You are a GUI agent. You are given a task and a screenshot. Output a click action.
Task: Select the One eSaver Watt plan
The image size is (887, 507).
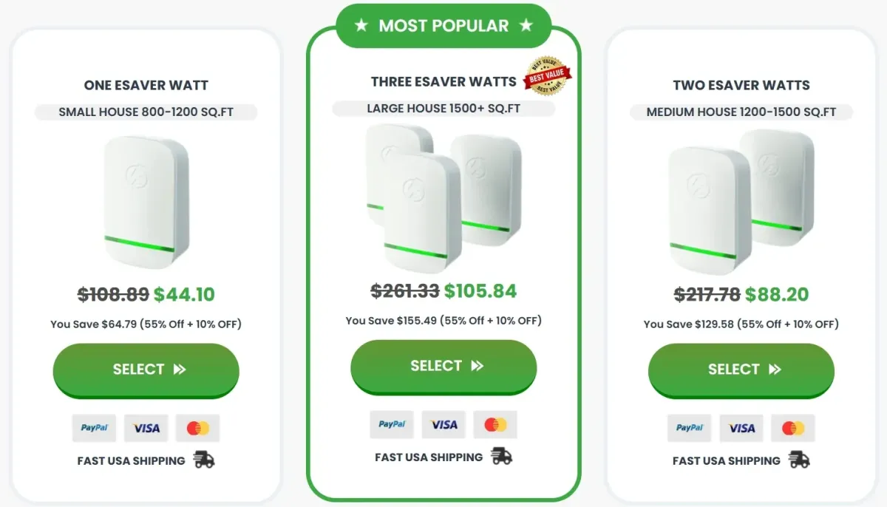point(146,370)
